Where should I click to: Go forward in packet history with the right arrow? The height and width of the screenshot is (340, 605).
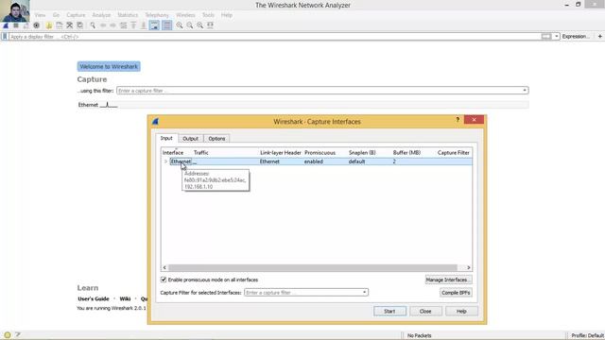tap(112, 25)
